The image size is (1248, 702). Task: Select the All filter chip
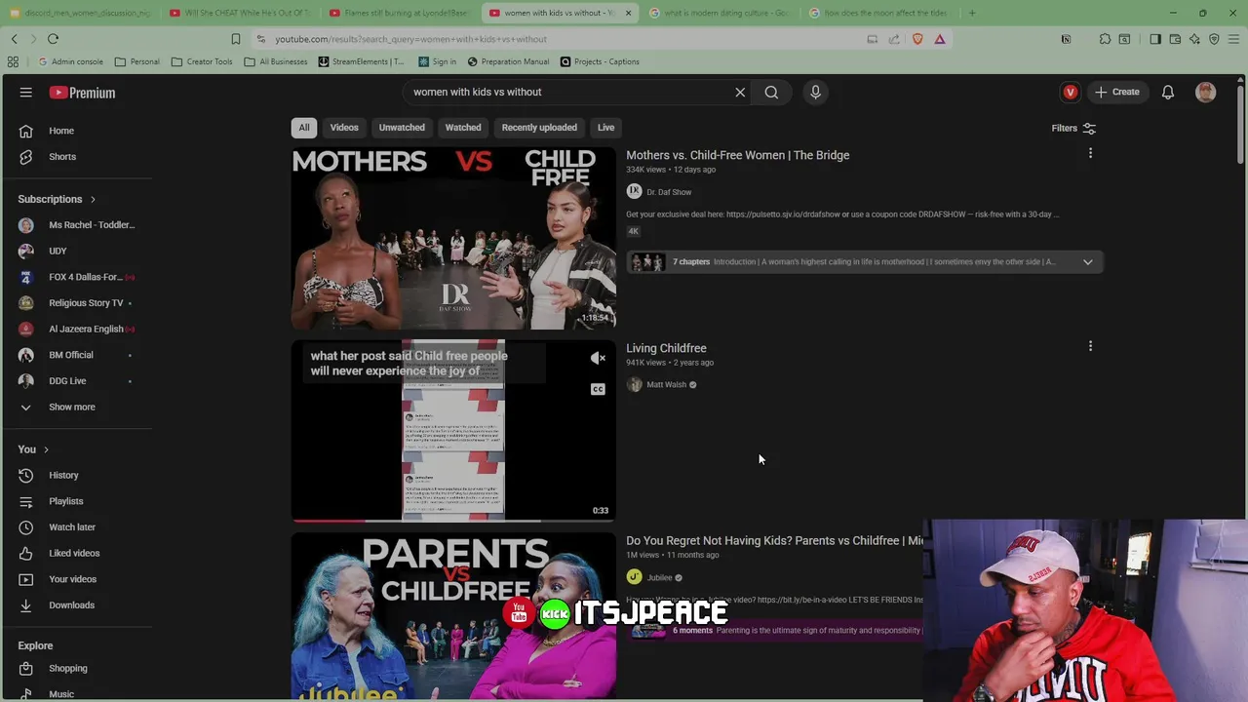304,128
